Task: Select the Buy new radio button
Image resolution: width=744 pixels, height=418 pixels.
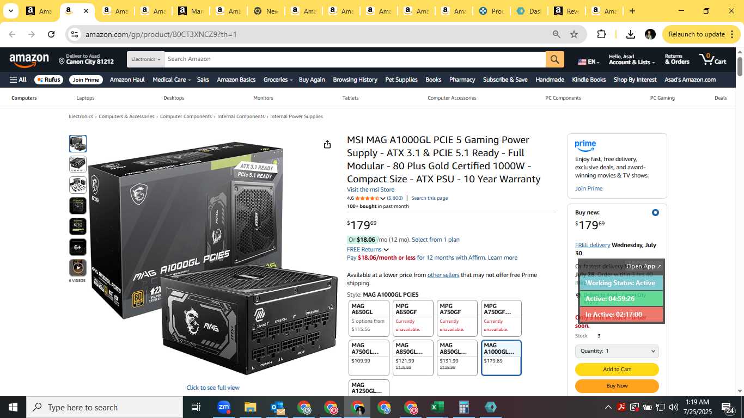Action: [655, 212]
